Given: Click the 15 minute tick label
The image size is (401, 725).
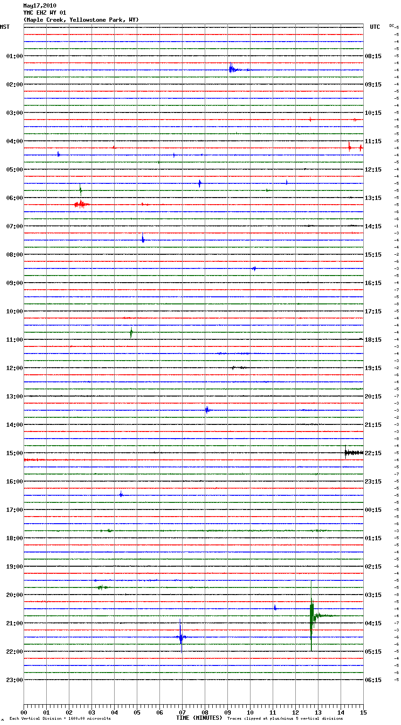Looking at the screenshot, I should (363, 712).
